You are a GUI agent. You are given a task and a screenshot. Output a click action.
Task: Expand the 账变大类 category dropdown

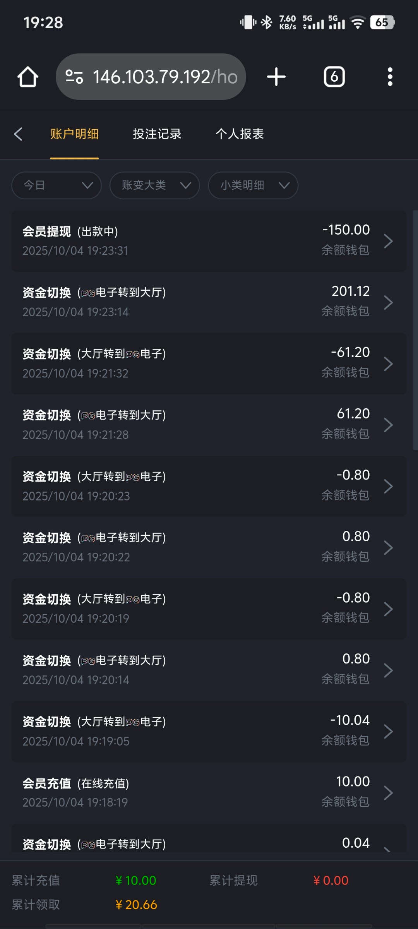pos(155,185)
